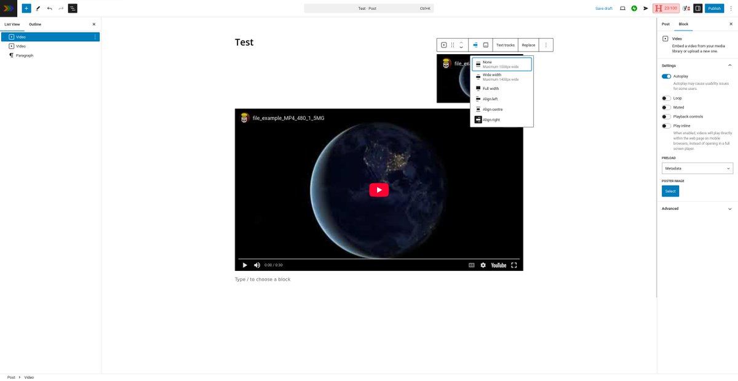Click the Replace button
This screenshot has width=738, height=381.
pyautogui.click(x=528, y=45)
